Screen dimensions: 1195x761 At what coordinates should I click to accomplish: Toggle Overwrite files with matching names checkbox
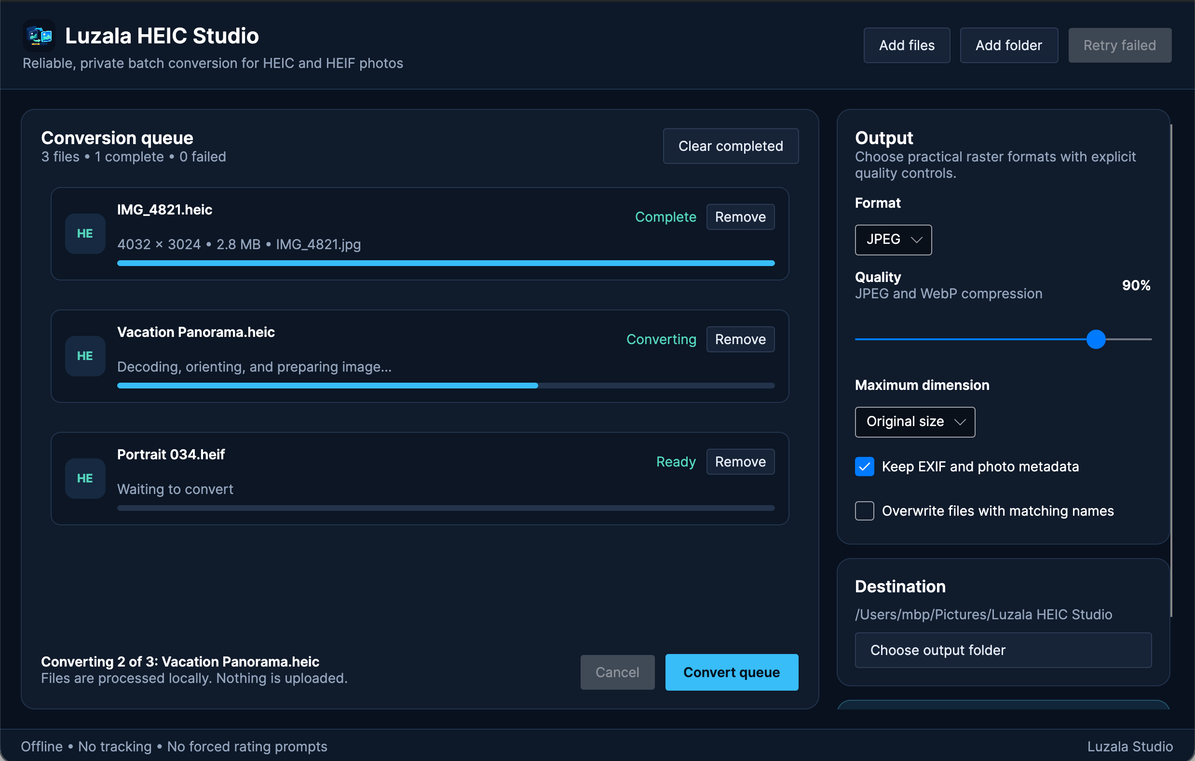pyautogui.click(x=865, y=511)
